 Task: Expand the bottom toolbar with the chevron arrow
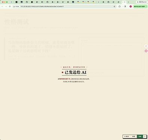click(x=145, y=137)
